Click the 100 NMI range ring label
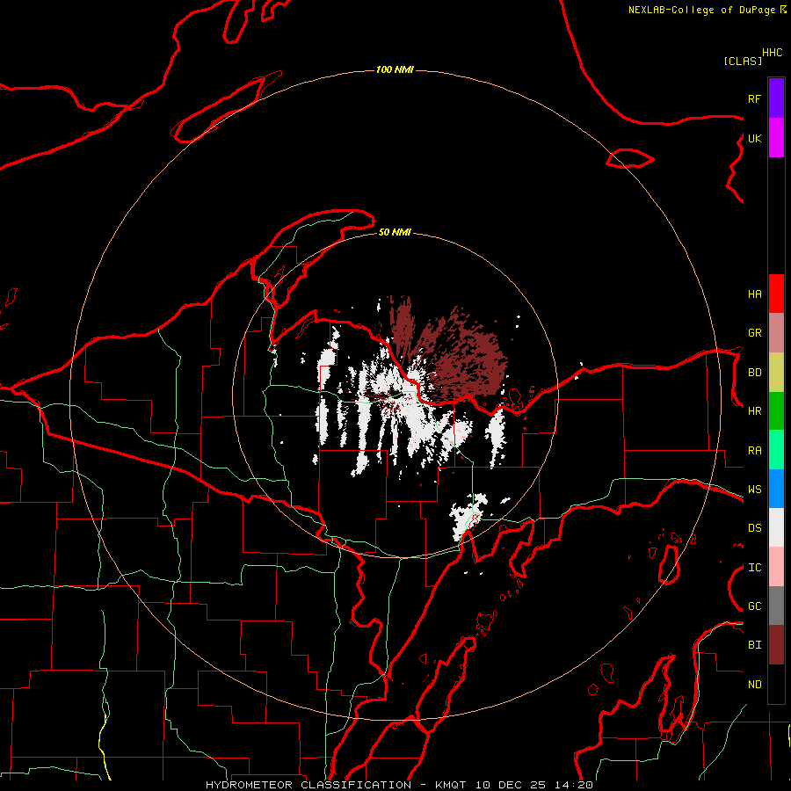Screen dimensions: 791x791 pyautogui.click(x=395, y=69)
